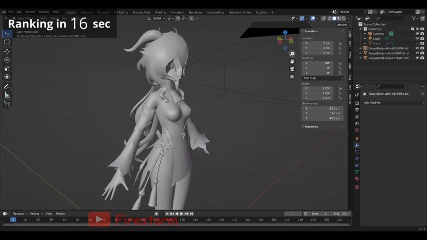
Task: Open the Tool properties tab
Action: click(x=357, y=95)
